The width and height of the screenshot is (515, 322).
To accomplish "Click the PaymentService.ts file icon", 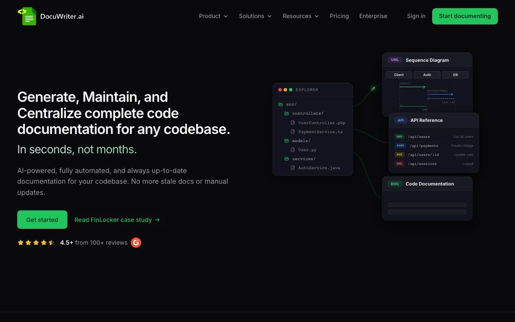I will [293, 132].
